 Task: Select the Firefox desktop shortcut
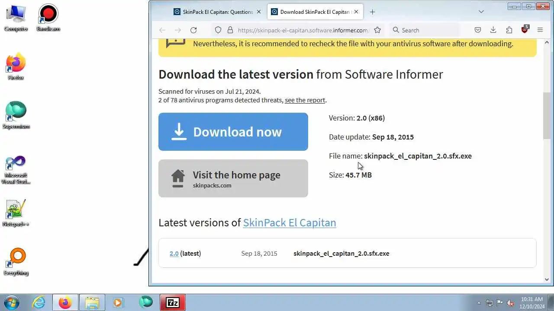[16, 67]
